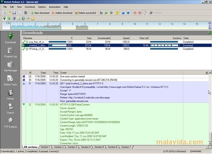The image size is (212, 154).
Task: Open the Download menu
Action: pos(30,7)
